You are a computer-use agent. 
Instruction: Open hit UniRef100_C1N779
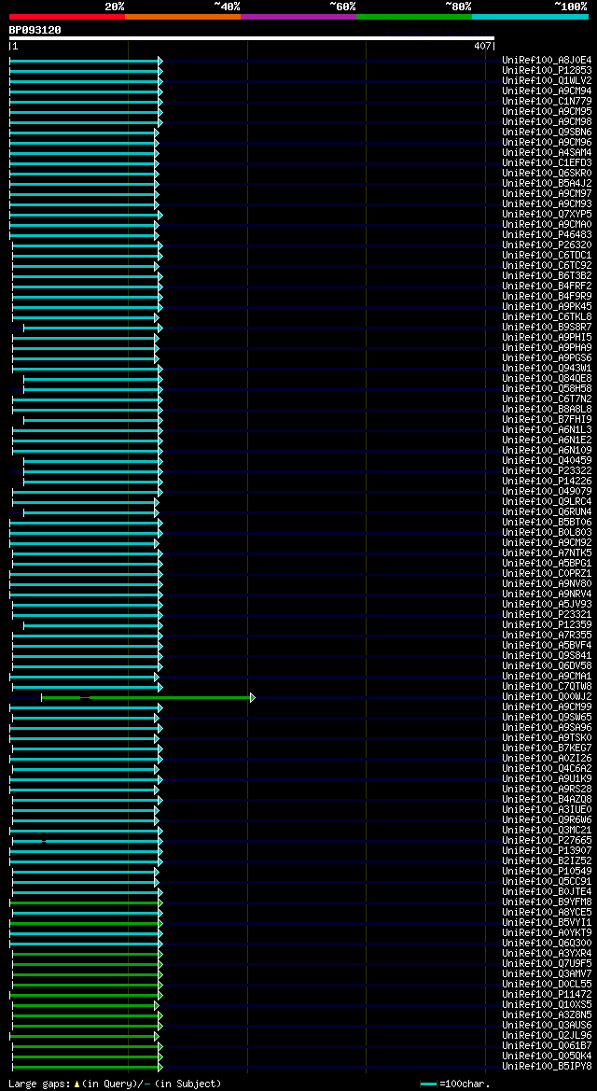coord(547,102)
